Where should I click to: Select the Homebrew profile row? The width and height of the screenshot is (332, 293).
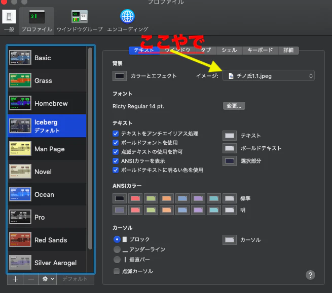click(x=47, y=103)
